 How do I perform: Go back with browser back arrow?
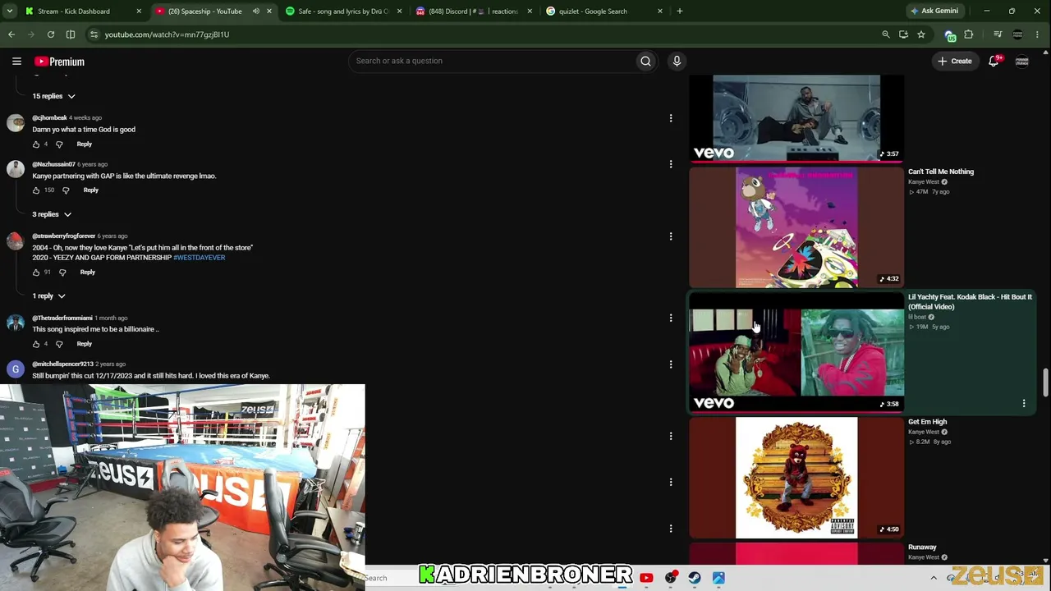11,34
